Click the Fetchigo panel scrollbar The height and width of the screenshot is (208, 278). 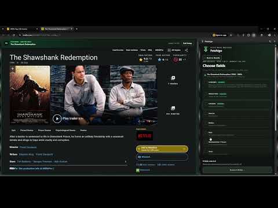coord(276,88)
